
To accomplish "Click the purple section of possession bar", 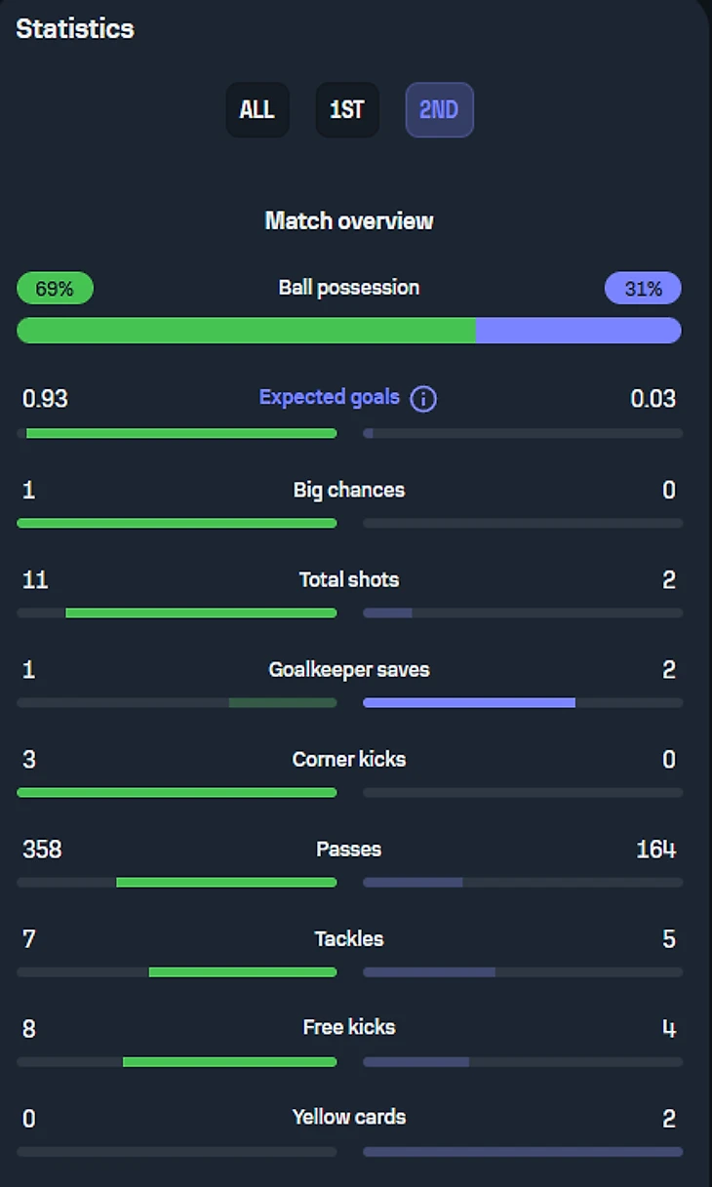I will [x=577, y=331].
